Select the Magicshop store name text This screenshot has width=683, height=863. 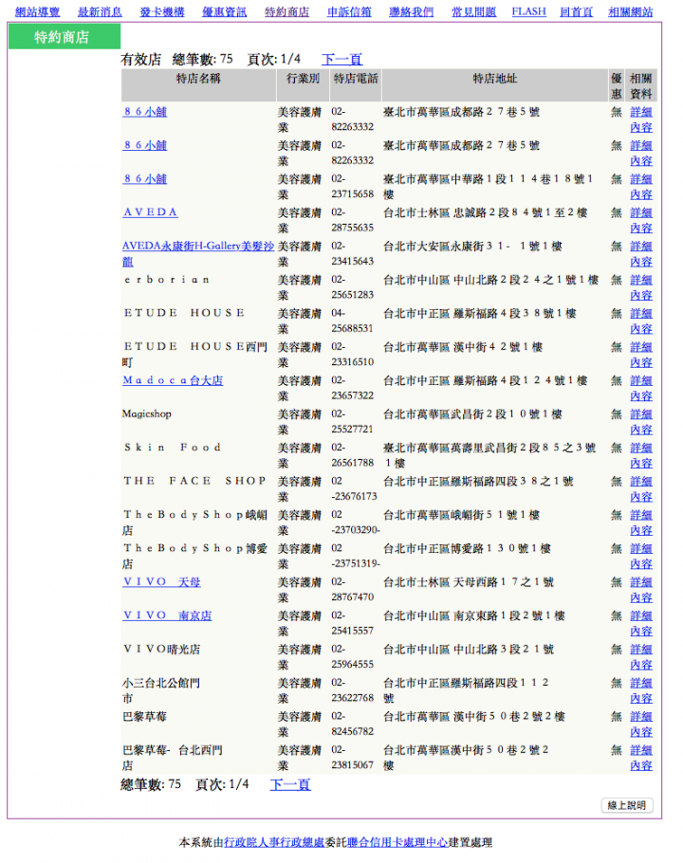pos(147,413)
